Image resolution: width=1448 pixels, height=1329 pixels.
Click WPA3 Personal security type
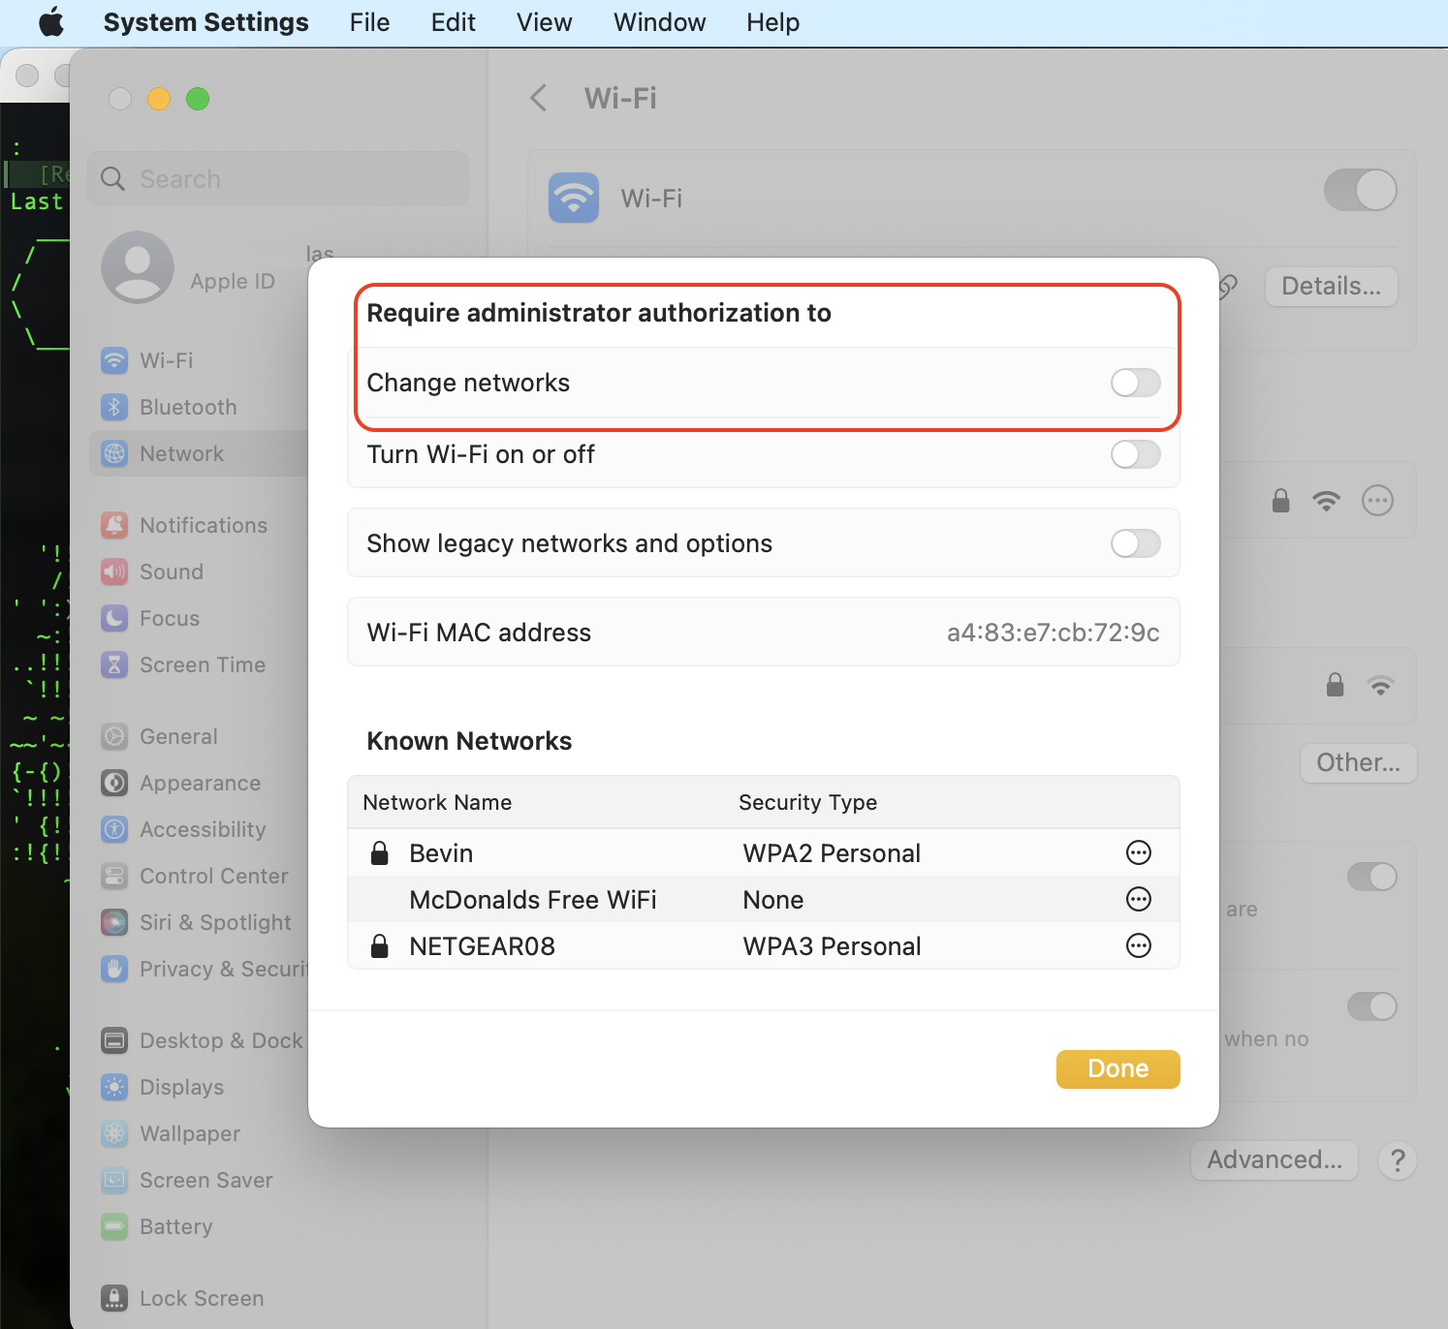point(832,946)
